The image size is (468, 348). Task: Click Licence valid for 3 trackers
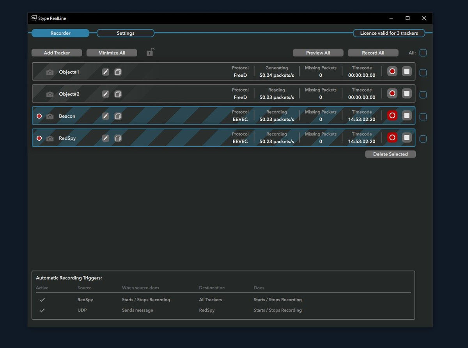click(x=389, y=33)
